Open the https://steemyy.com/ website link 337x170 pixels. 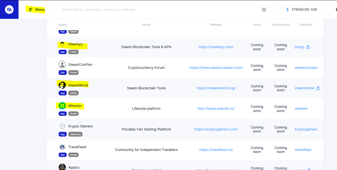pos(216,47)
